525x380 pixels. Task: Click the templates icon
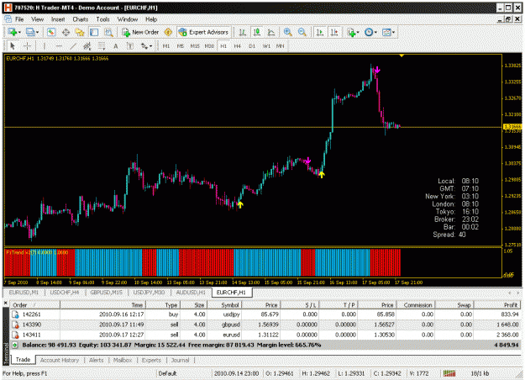coord(386,32)
